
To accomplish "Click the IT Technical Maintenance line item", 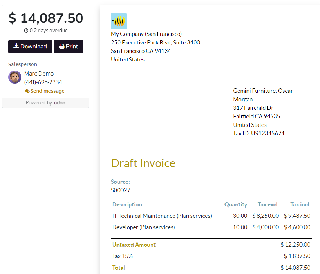I will 162,216.
